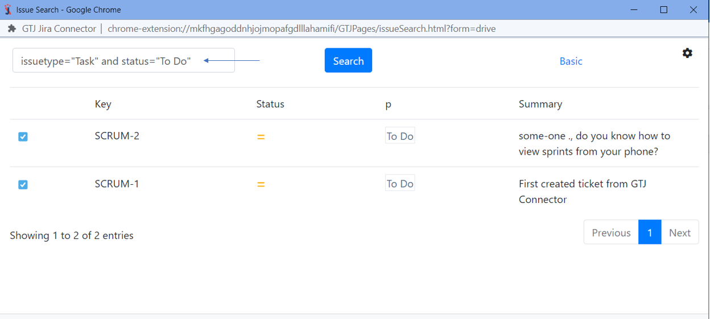Viewport: 710px width, 319px height.
Task: Go to the Next results page
Action: tap(679, 233)
